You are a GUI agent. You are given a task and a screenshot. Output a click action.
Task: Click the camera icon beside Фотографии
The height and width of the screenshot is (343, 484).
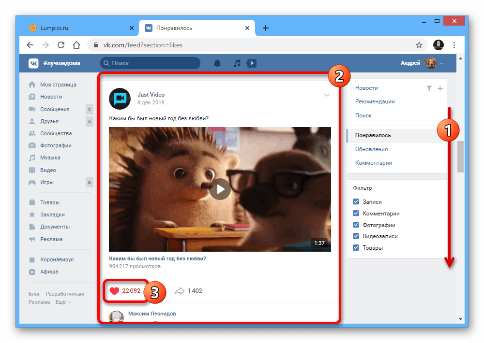click(x=32, y=145)
